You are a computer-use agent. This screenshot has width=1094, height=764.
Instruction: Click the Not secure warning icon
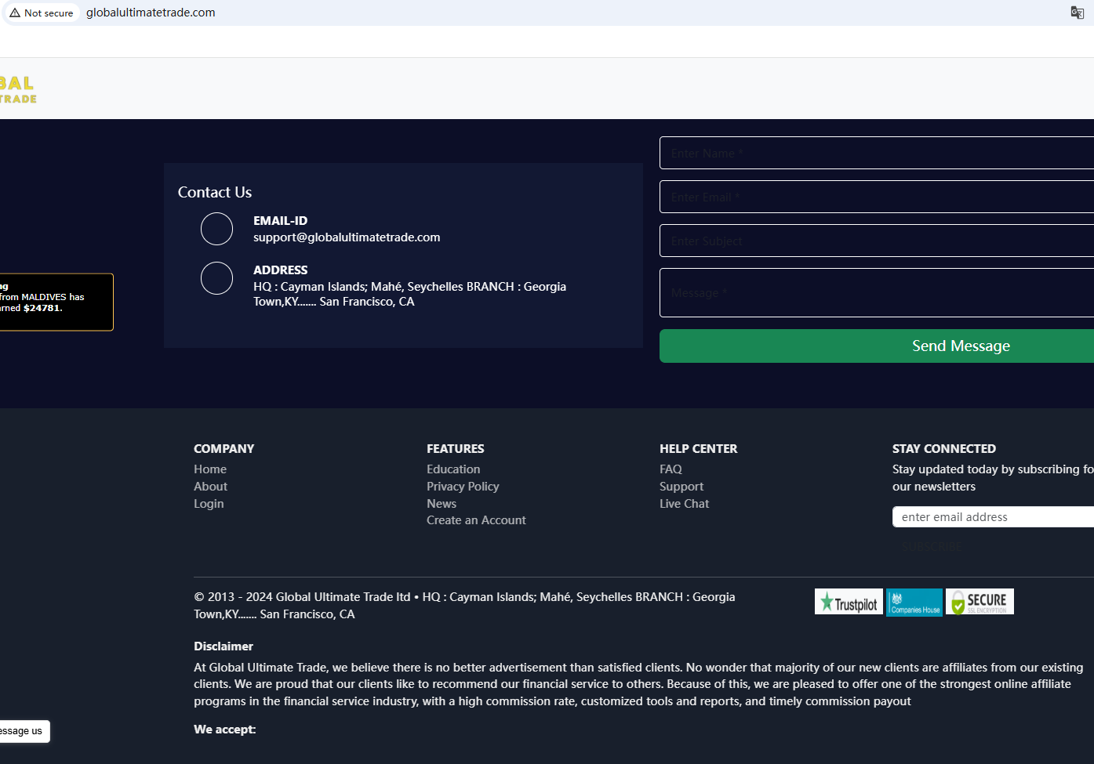point(15,13)
